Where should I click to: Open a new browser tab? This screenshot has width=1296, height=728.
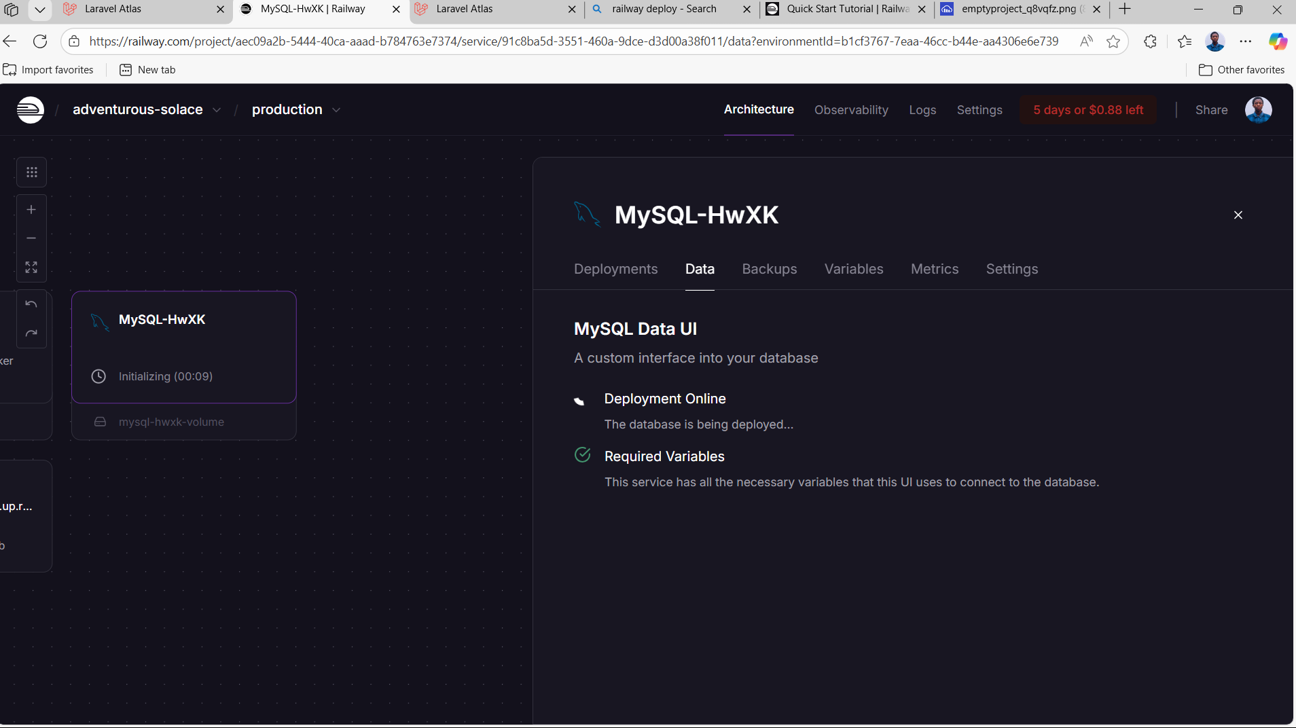pyautogui.click(x=1125, y=9)
